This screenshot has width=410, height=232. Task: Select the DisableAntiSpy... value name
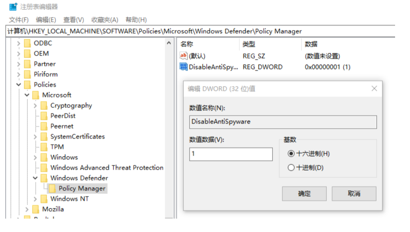[213, 67]
